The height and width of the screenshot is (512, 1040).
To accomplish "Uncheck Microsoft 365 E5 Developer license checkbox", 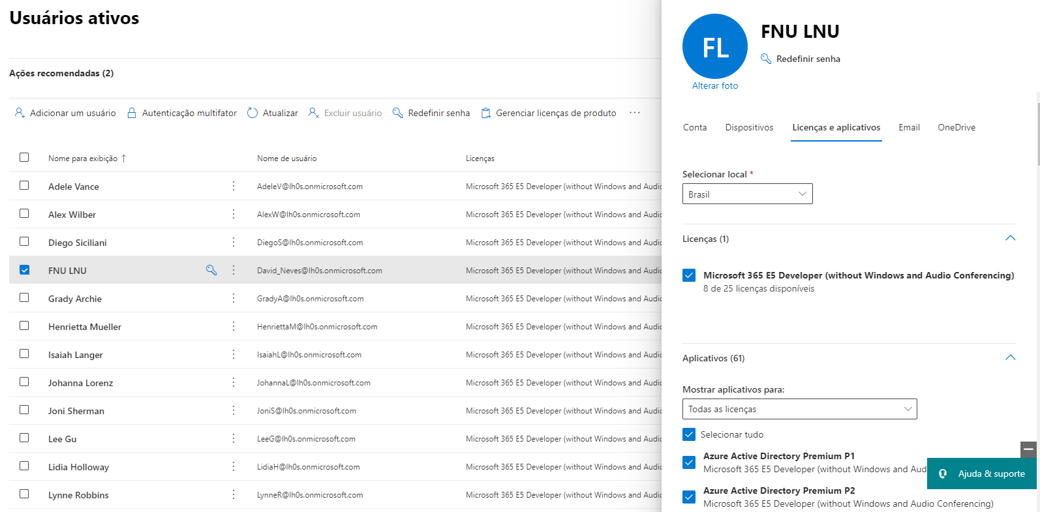I will coord(689,275).
